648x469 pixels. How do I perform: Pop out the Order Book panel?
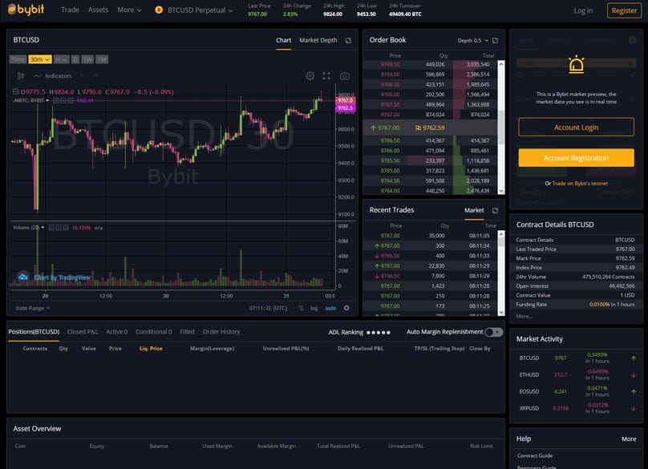click(495, 40)
